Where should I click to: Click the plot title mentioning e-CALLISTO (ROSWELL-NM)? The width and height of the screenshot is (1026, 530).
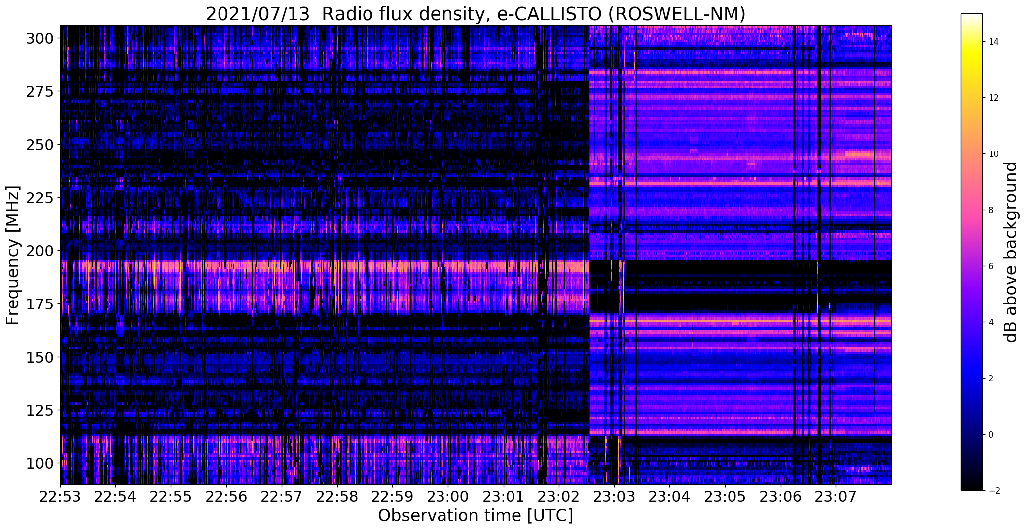click(x=476, y=14)
